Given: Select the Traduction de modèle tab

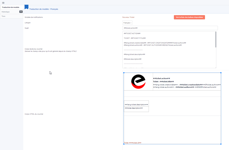Looking at the screenshot, I should point(11,7).
